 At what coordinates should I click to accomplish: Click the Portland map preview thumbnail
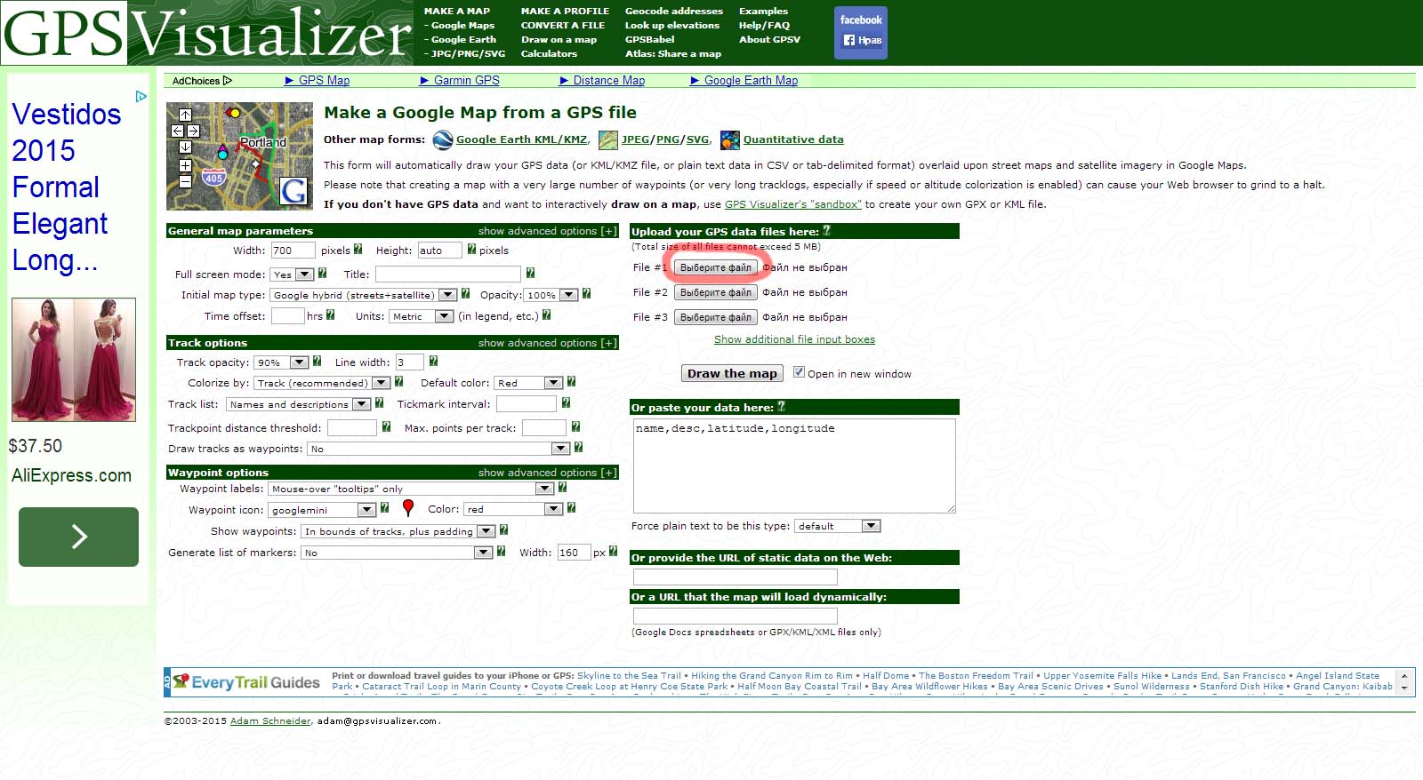tap(239, 155)
